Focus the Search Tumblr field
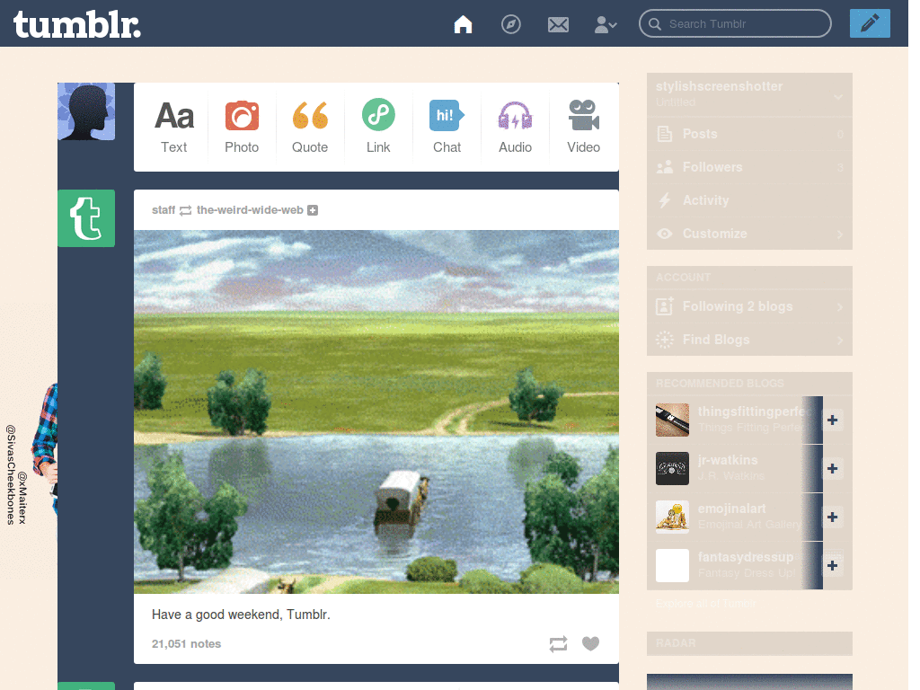The height and width of the screenshot is (690, 920). point(735,24)
